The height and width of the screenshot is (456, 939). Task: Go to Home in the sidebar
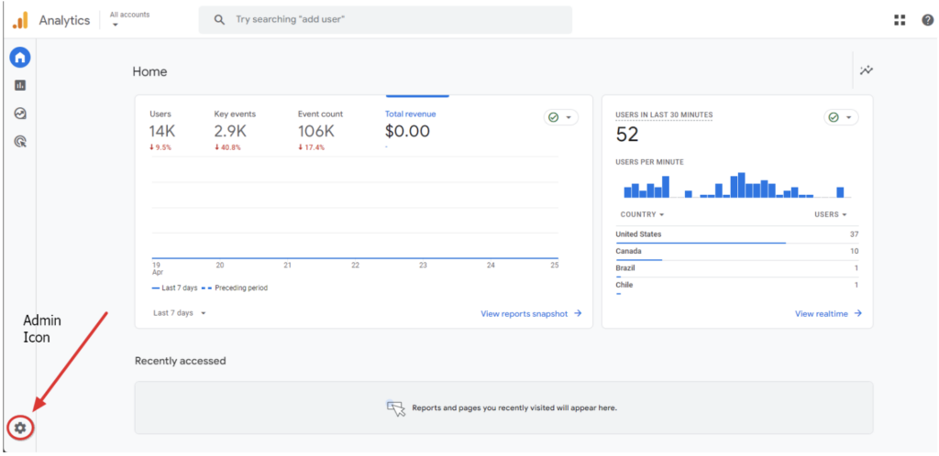pyautogui.click(x=20, y=57)
